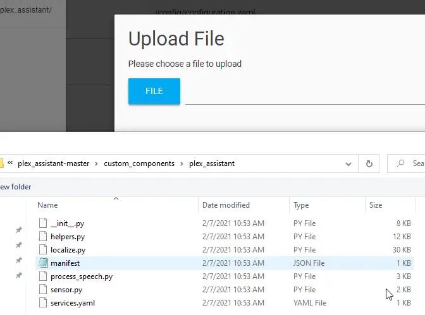Click the manifest notepad file icon
Screen dimensions: 425x315
43,263
